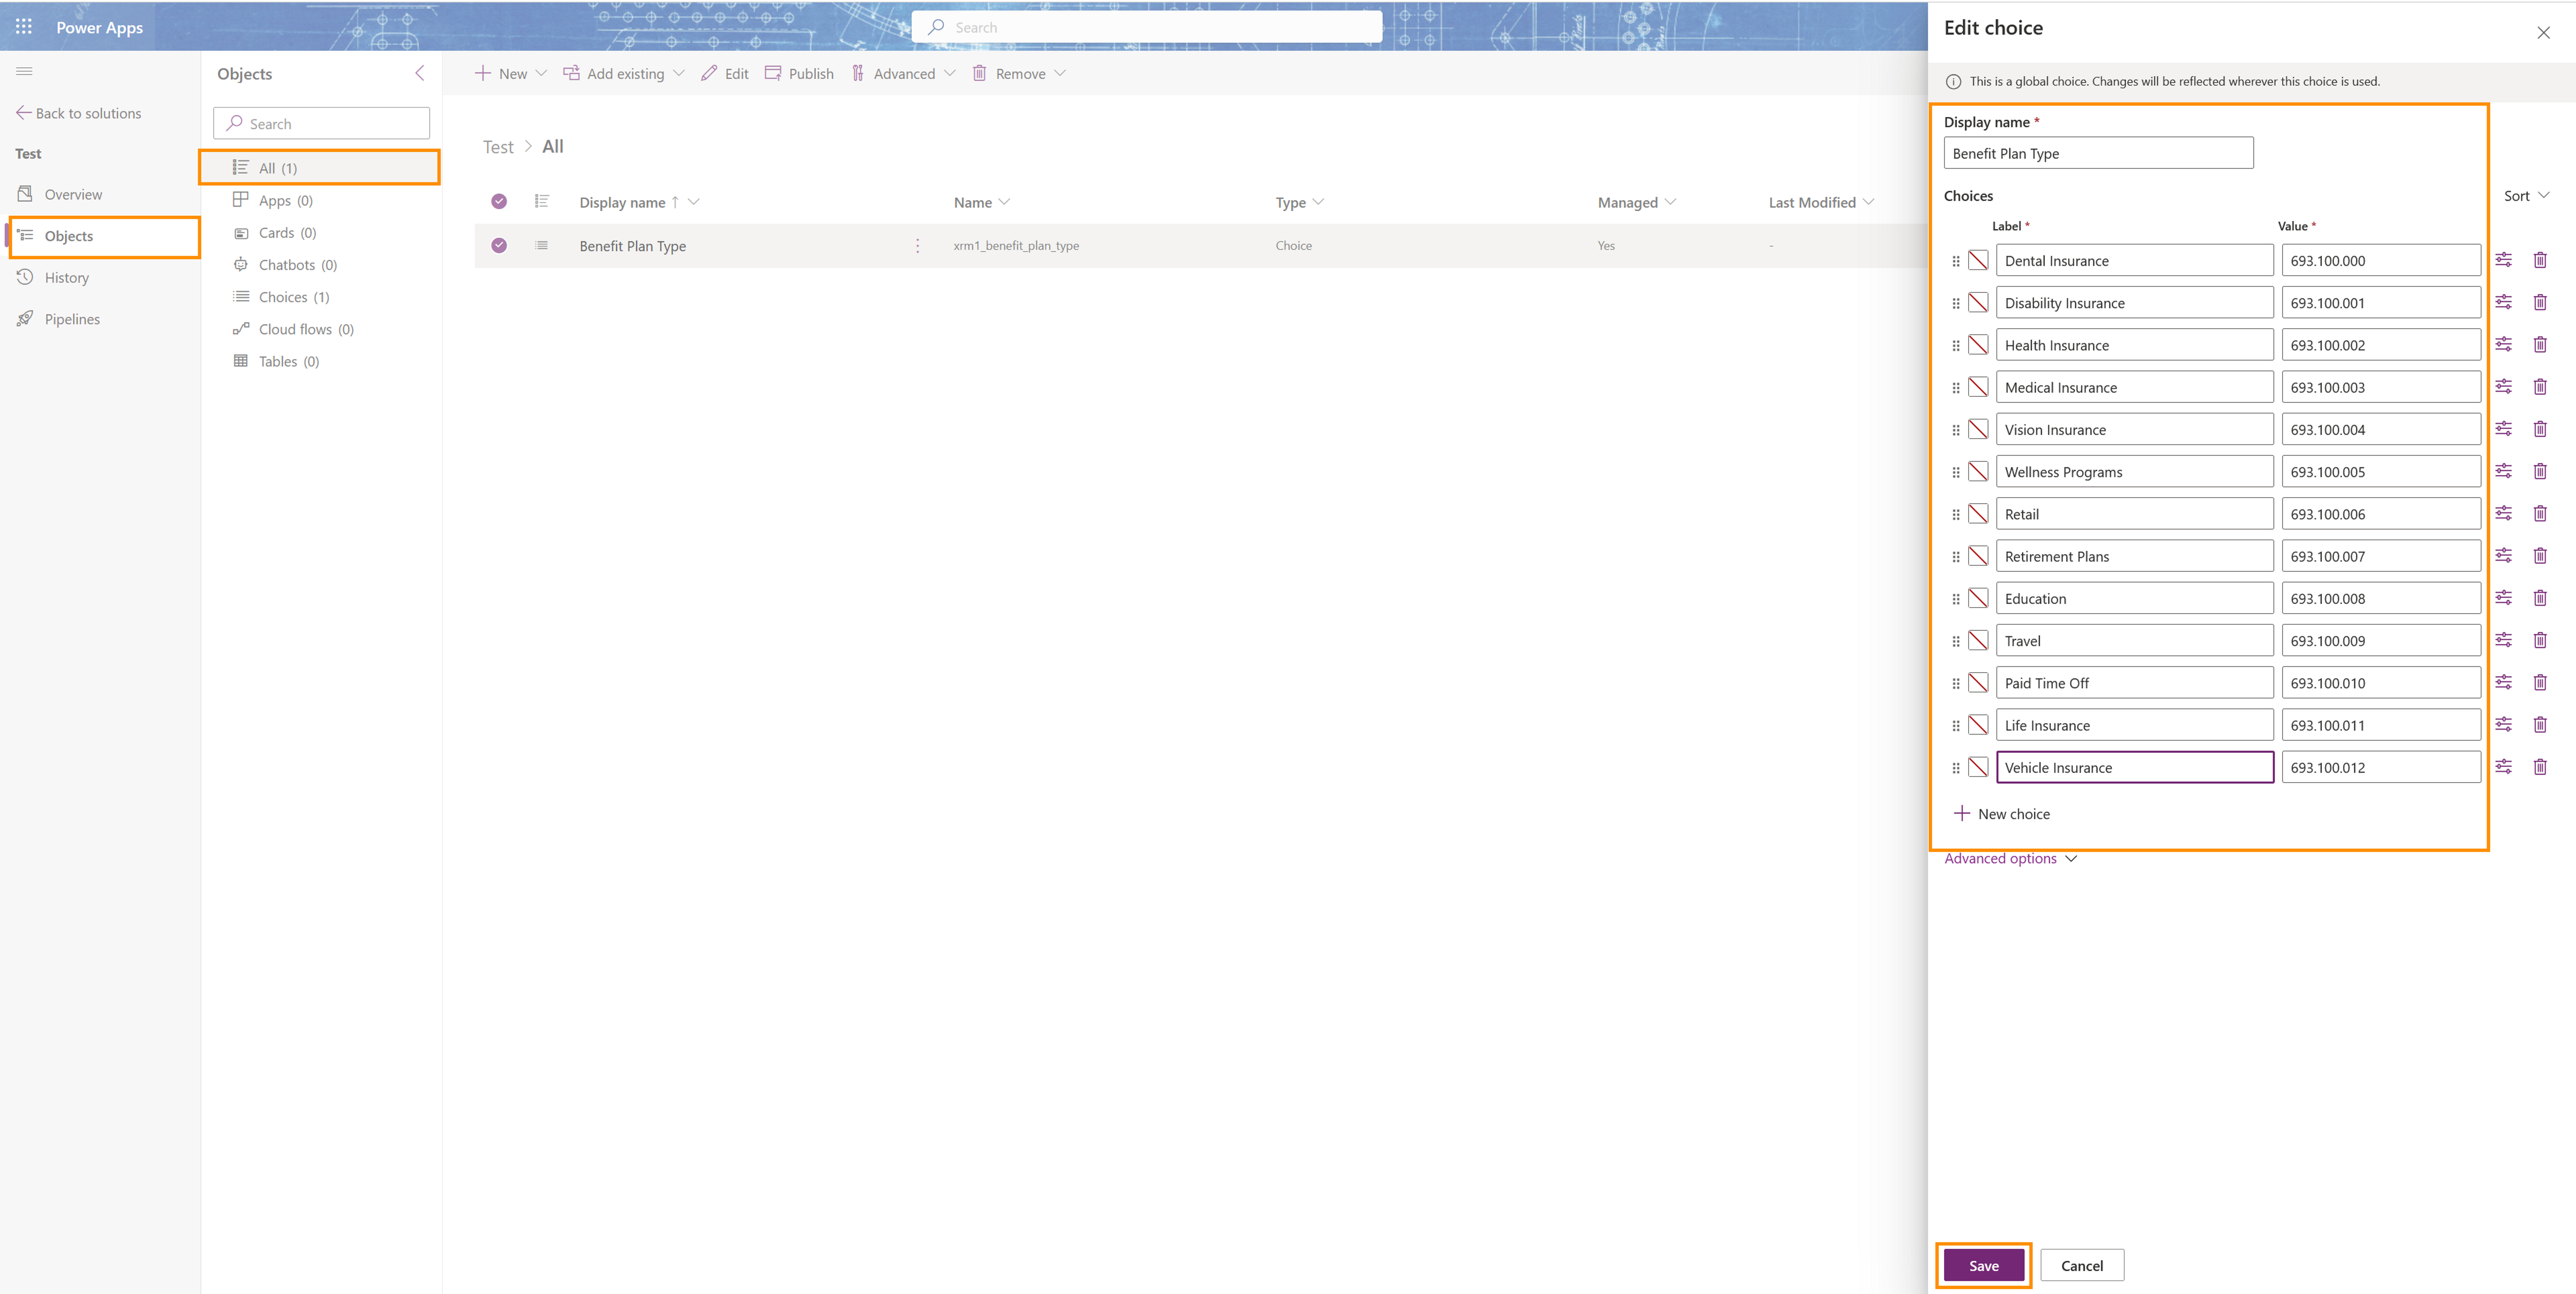Click the Publish toolbar button
Screen dimensions: 2576x1294
pos(799,73)
